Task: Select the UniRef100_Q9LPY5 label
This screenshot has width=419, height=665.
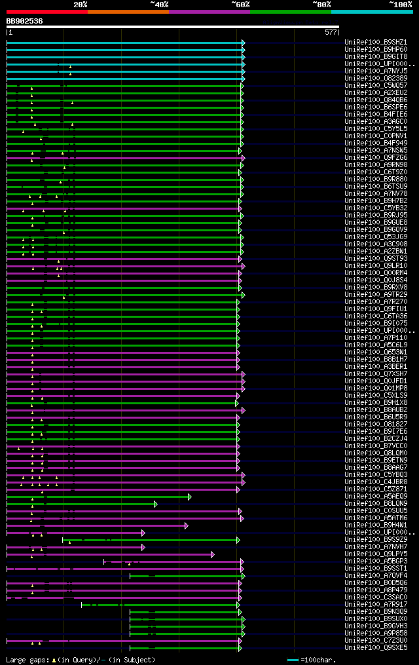Action: pyautogui.click(x=376, y=554)
